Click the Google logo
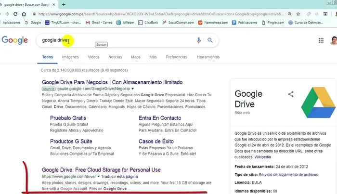The image size is (337, 194). 14,40
